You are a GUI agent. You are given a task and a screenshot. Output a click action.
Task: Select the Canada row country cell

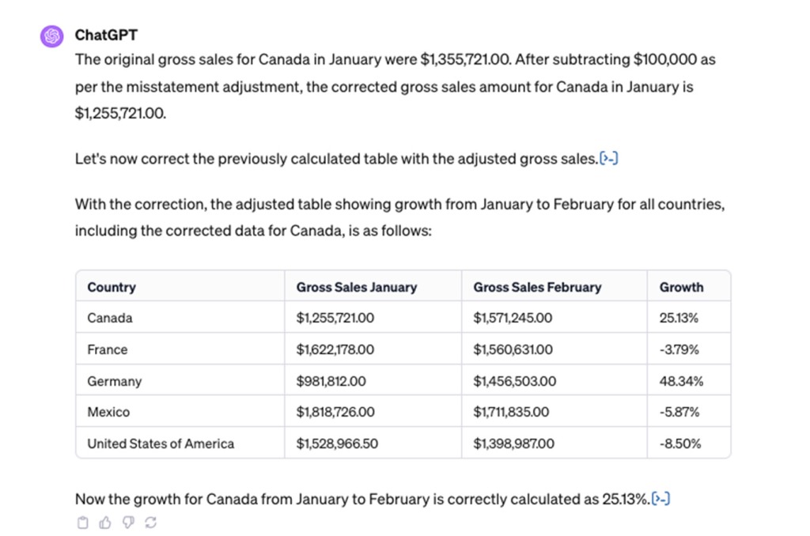110,318
